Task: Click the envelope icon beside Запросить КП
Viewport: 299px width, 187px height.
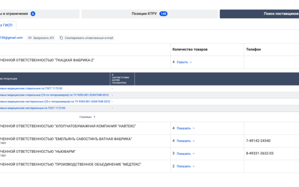Action: point(30,38)
